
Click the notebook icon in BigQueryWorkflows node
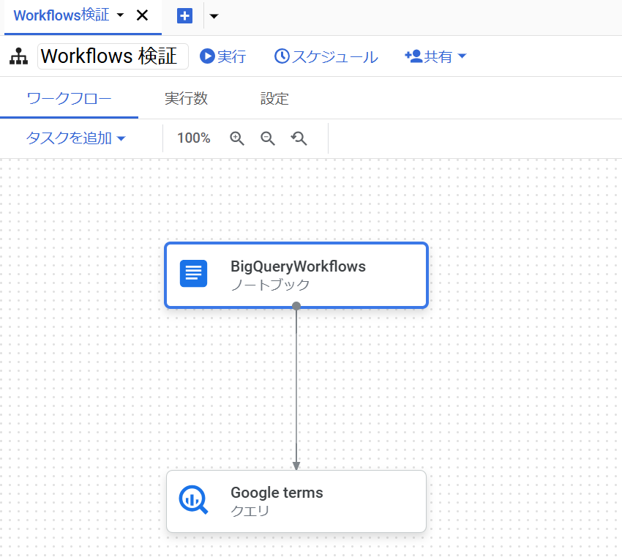pyautogui.click(x=194, y=274)
